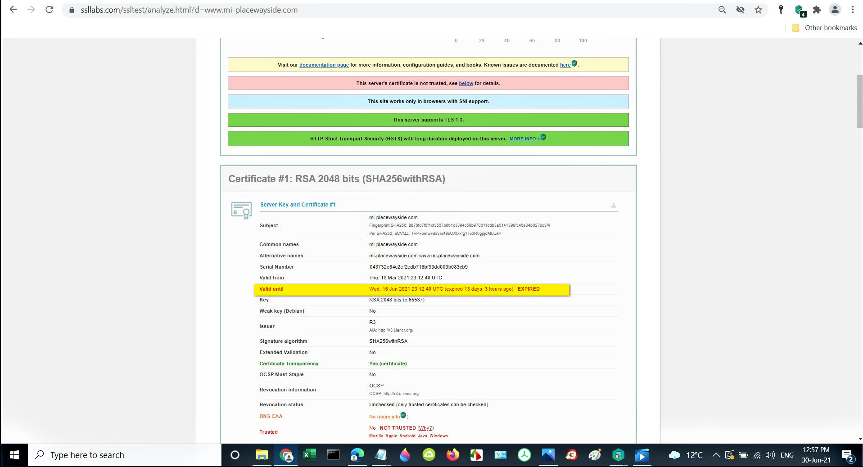Click Server Key and Certificate #1 heading

pos(298,205)
